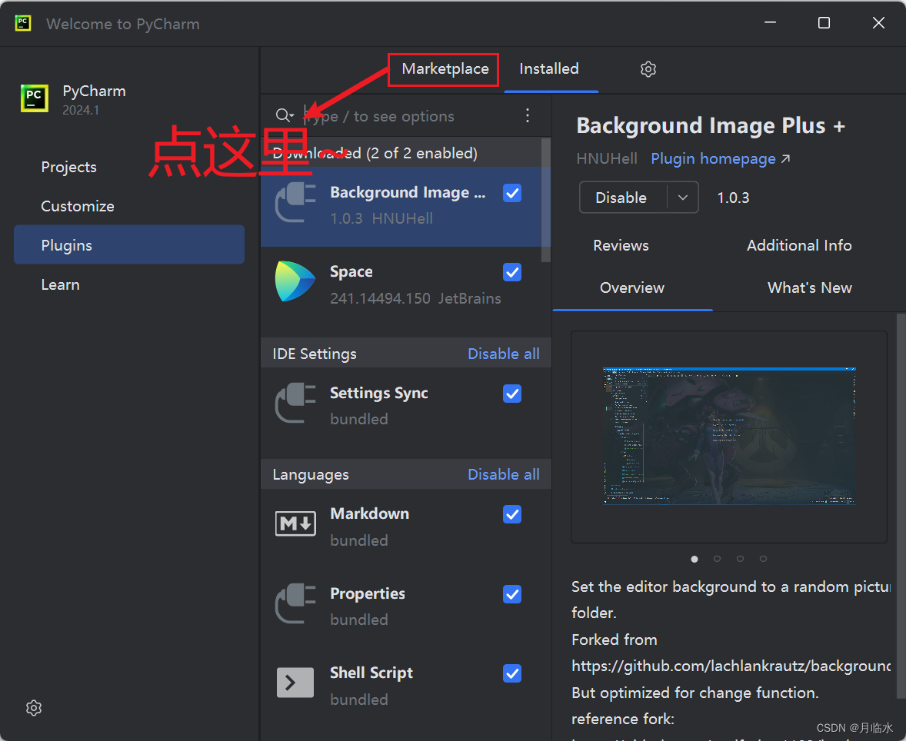Uncheck the Shell Script plugin checkbox
The width and height of the screenshot is (906, 741).
pos(512,673)
